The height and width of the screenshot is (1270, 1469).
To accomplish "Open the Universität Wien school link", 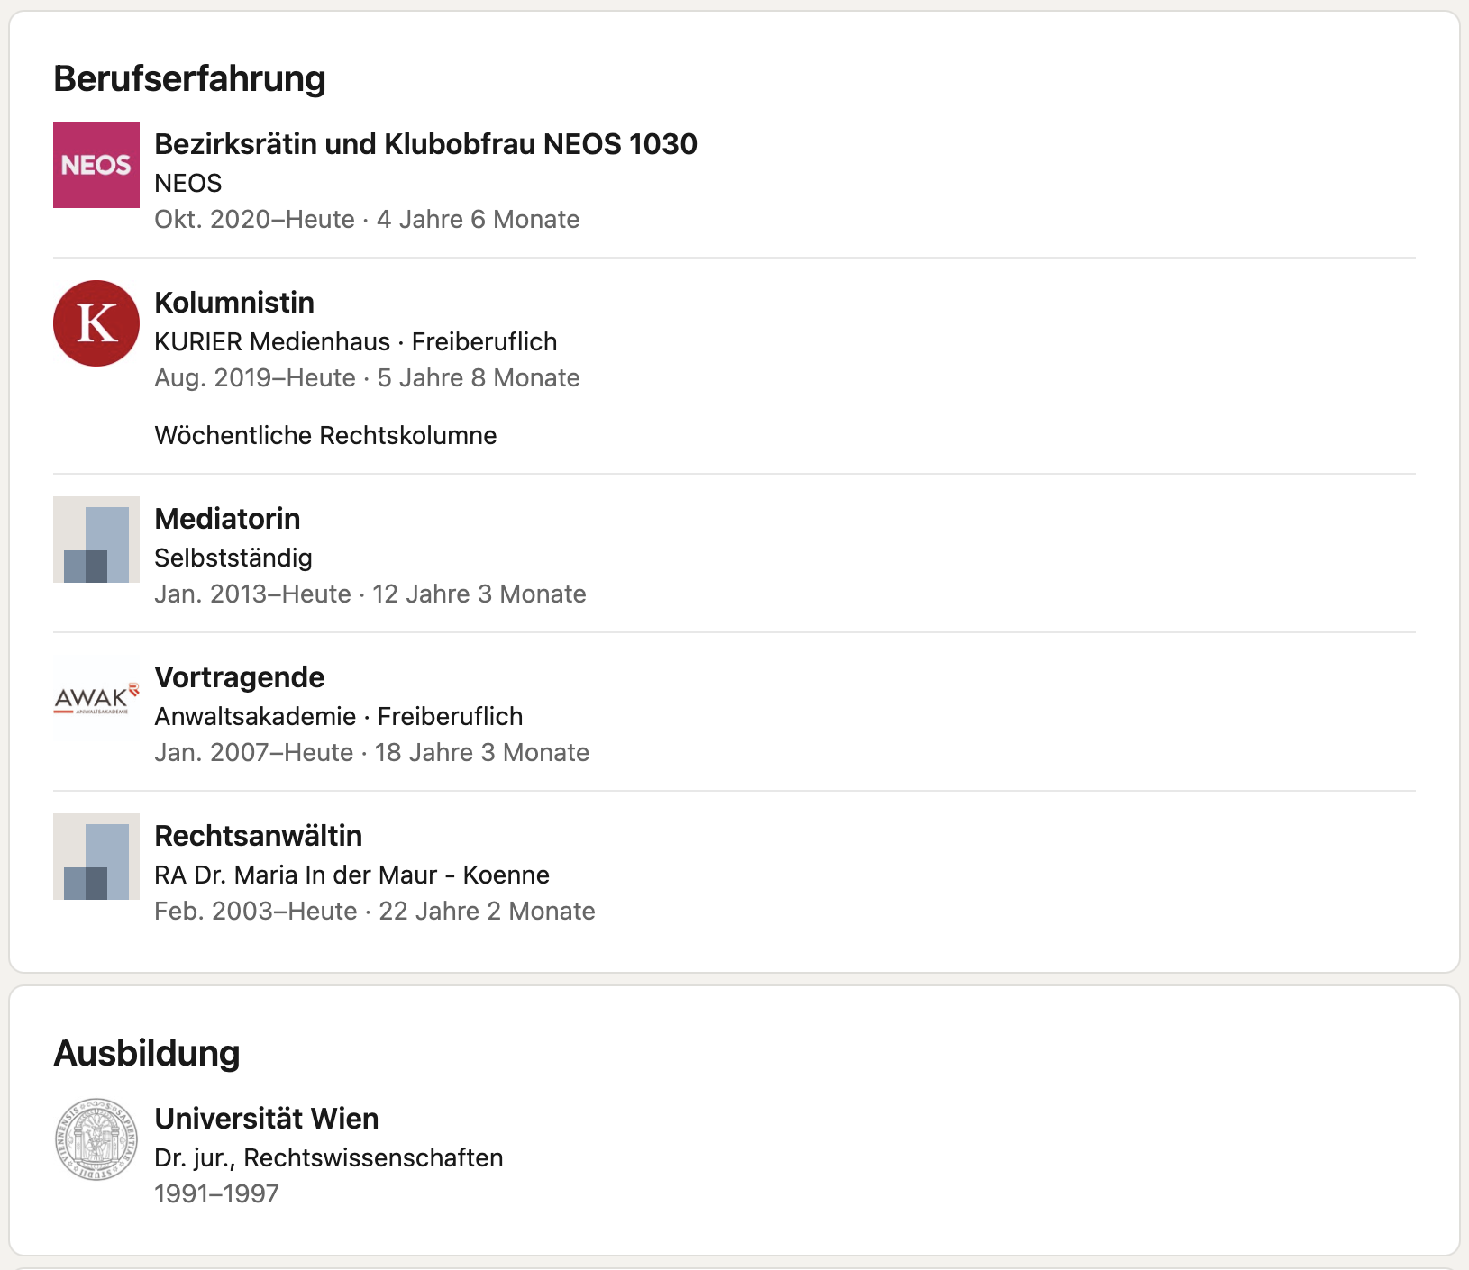I will click(x=266, y=1119).
